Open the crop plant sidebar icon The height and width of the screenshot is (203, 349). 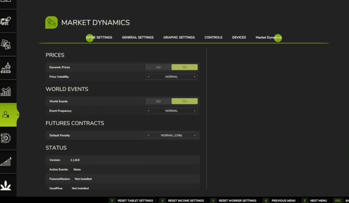[6, 185]
